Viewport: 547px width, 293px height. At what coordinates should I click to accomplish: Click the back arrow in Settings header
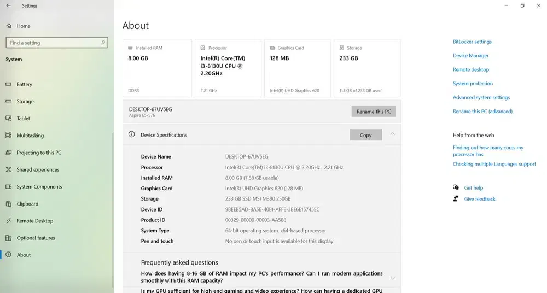click(x=8, y=6)
